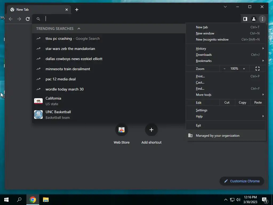Choose Find... from the menu

[226, 89]
